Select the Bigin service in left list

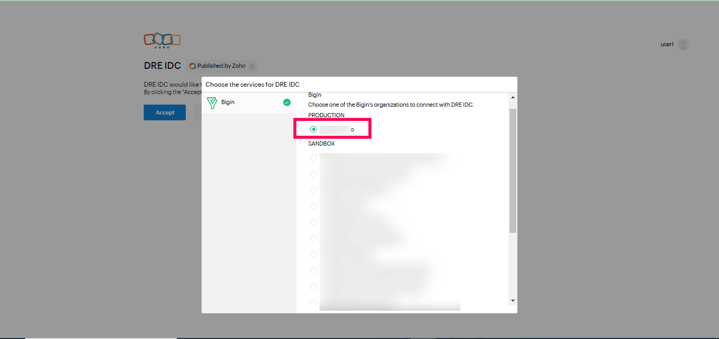click(x=249, y=102)
